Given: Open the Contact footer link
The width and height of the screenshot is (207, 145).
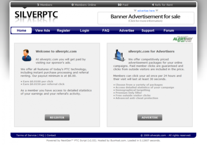Looking at the screenshot, I should point(51,135).
